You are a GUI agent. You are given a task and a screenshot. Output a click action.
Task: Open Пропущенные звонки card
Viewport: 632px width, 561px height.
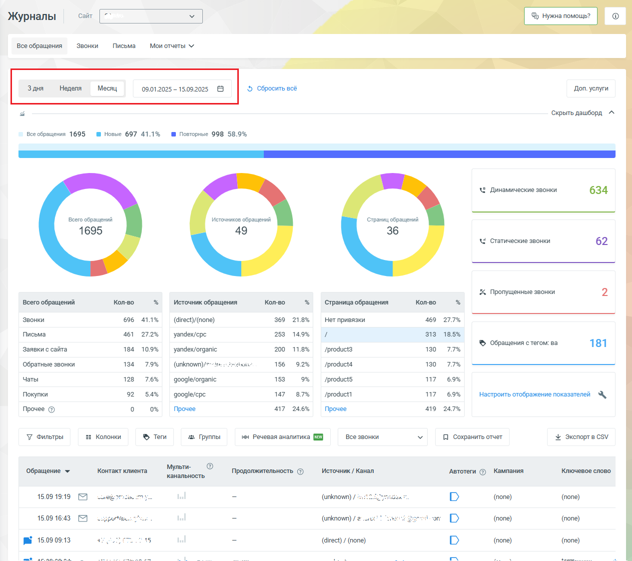544,292
